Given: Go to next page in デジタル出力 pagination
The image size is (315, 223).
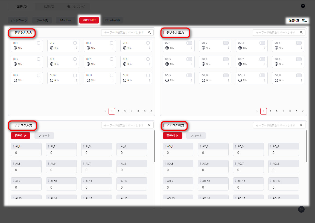Looking at the screenshot, I should point(303,111).
